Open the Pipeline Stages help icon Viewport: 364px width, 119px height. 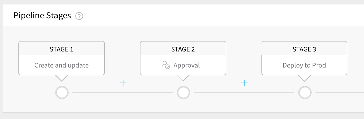coord(79,16)
